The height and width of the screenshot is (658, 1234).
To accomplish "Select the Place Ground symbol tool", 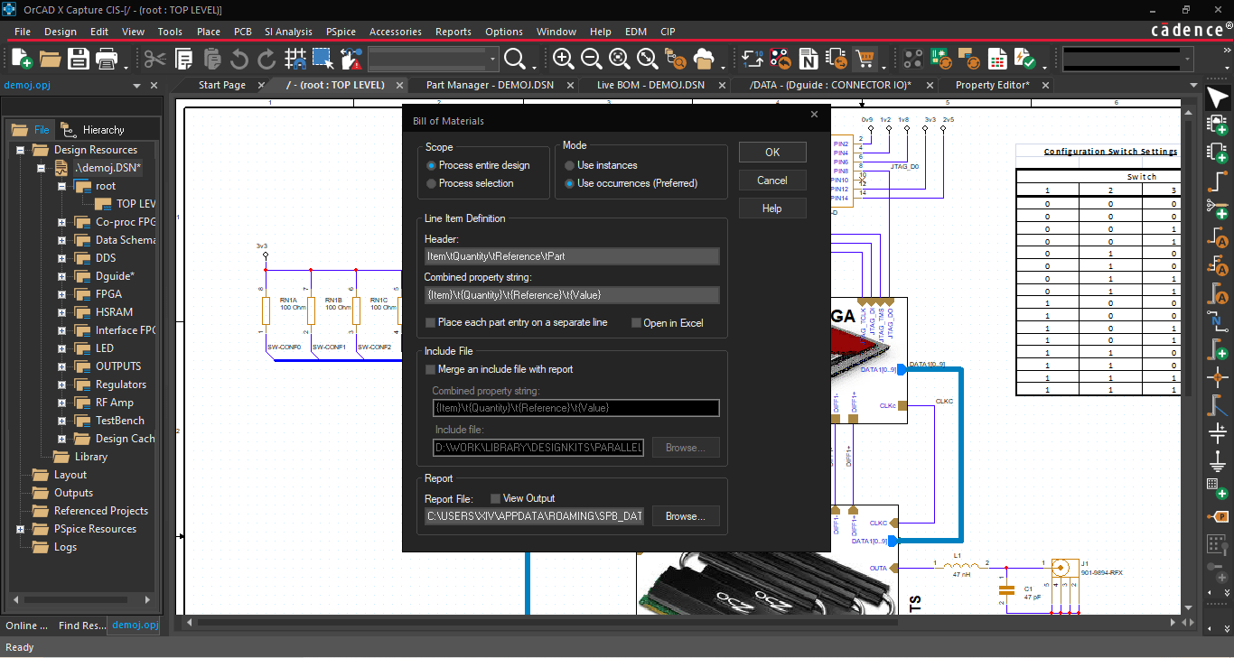I will [1218, 462].
